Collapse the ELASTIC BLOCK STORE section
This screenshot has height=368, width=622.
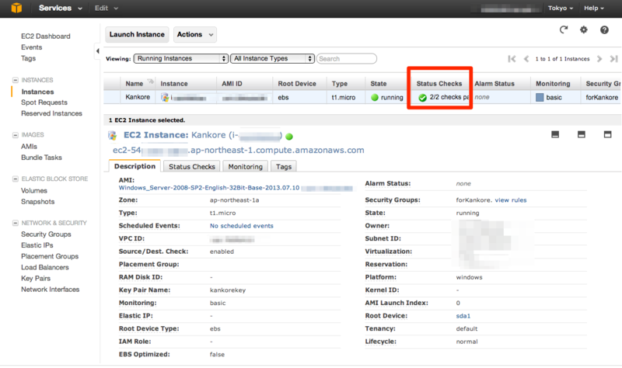[16, 179]
